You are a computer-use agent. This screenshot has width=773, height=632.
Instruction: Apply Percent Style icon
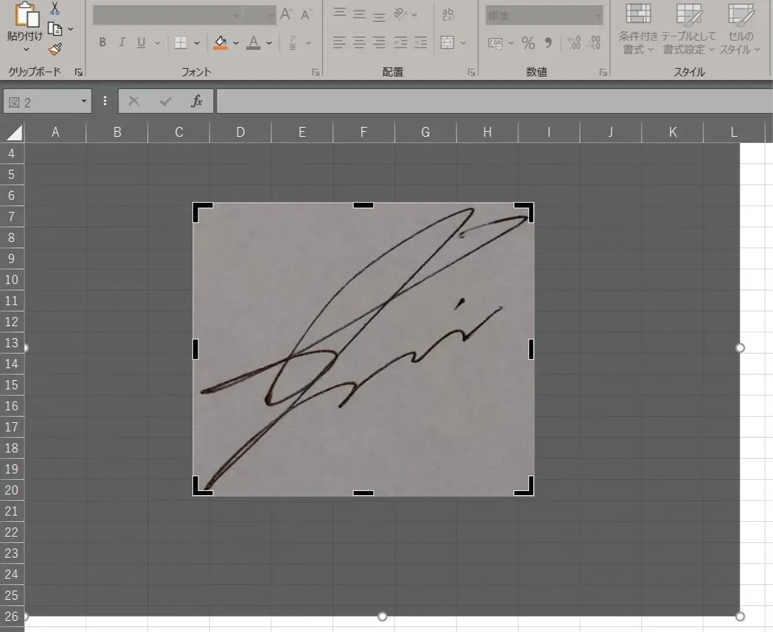528,43
